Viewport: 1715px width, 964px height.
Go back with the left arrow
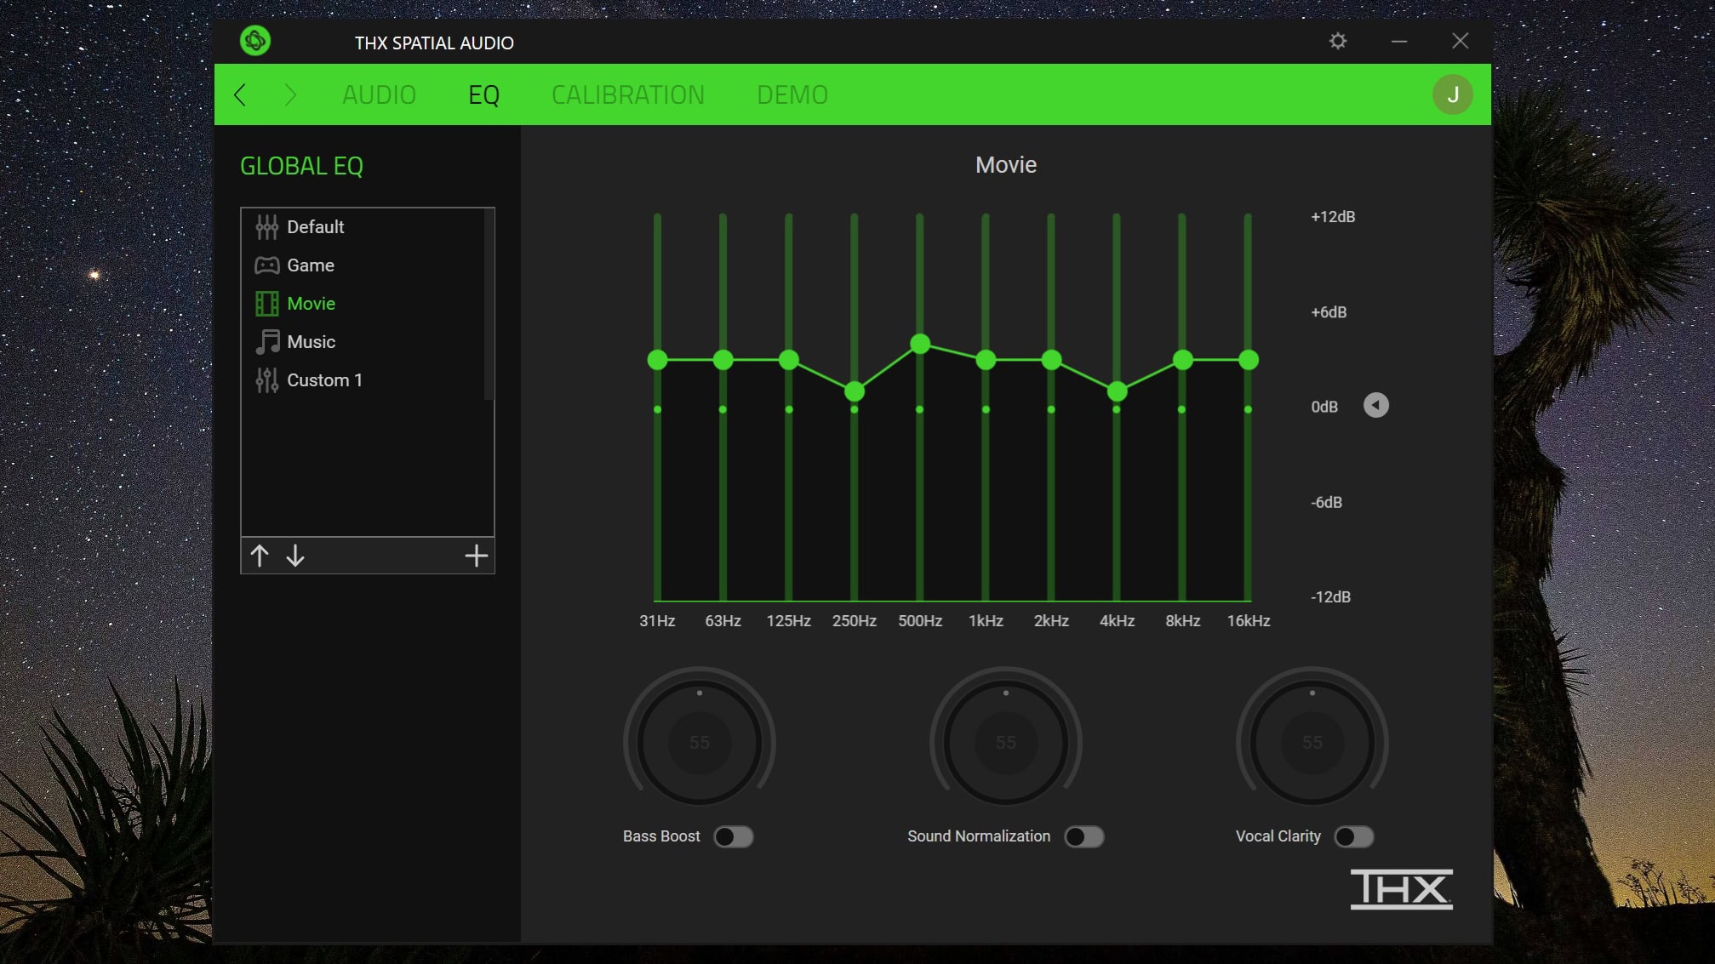[x=241, y=94]
